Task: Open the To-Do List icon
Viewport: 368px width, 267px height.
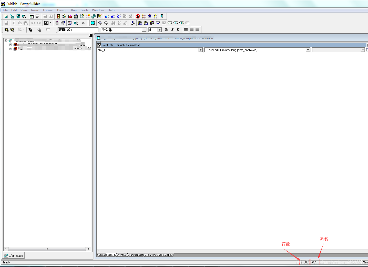Action: (58, 16)
